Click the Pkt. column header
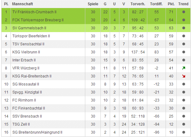 click(x=171, y=4)
